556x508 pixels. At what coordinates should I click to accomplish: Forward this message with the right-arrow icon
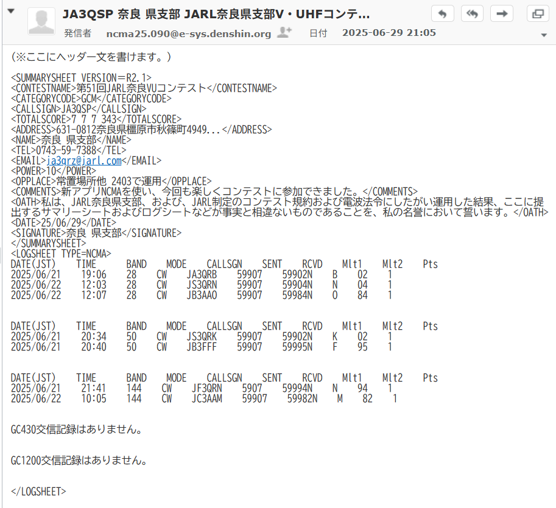pyautogui.click(x=502, y=14)
